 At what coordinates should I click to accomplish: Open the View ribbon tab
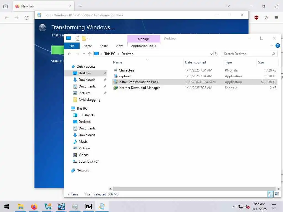pos(119,46)
